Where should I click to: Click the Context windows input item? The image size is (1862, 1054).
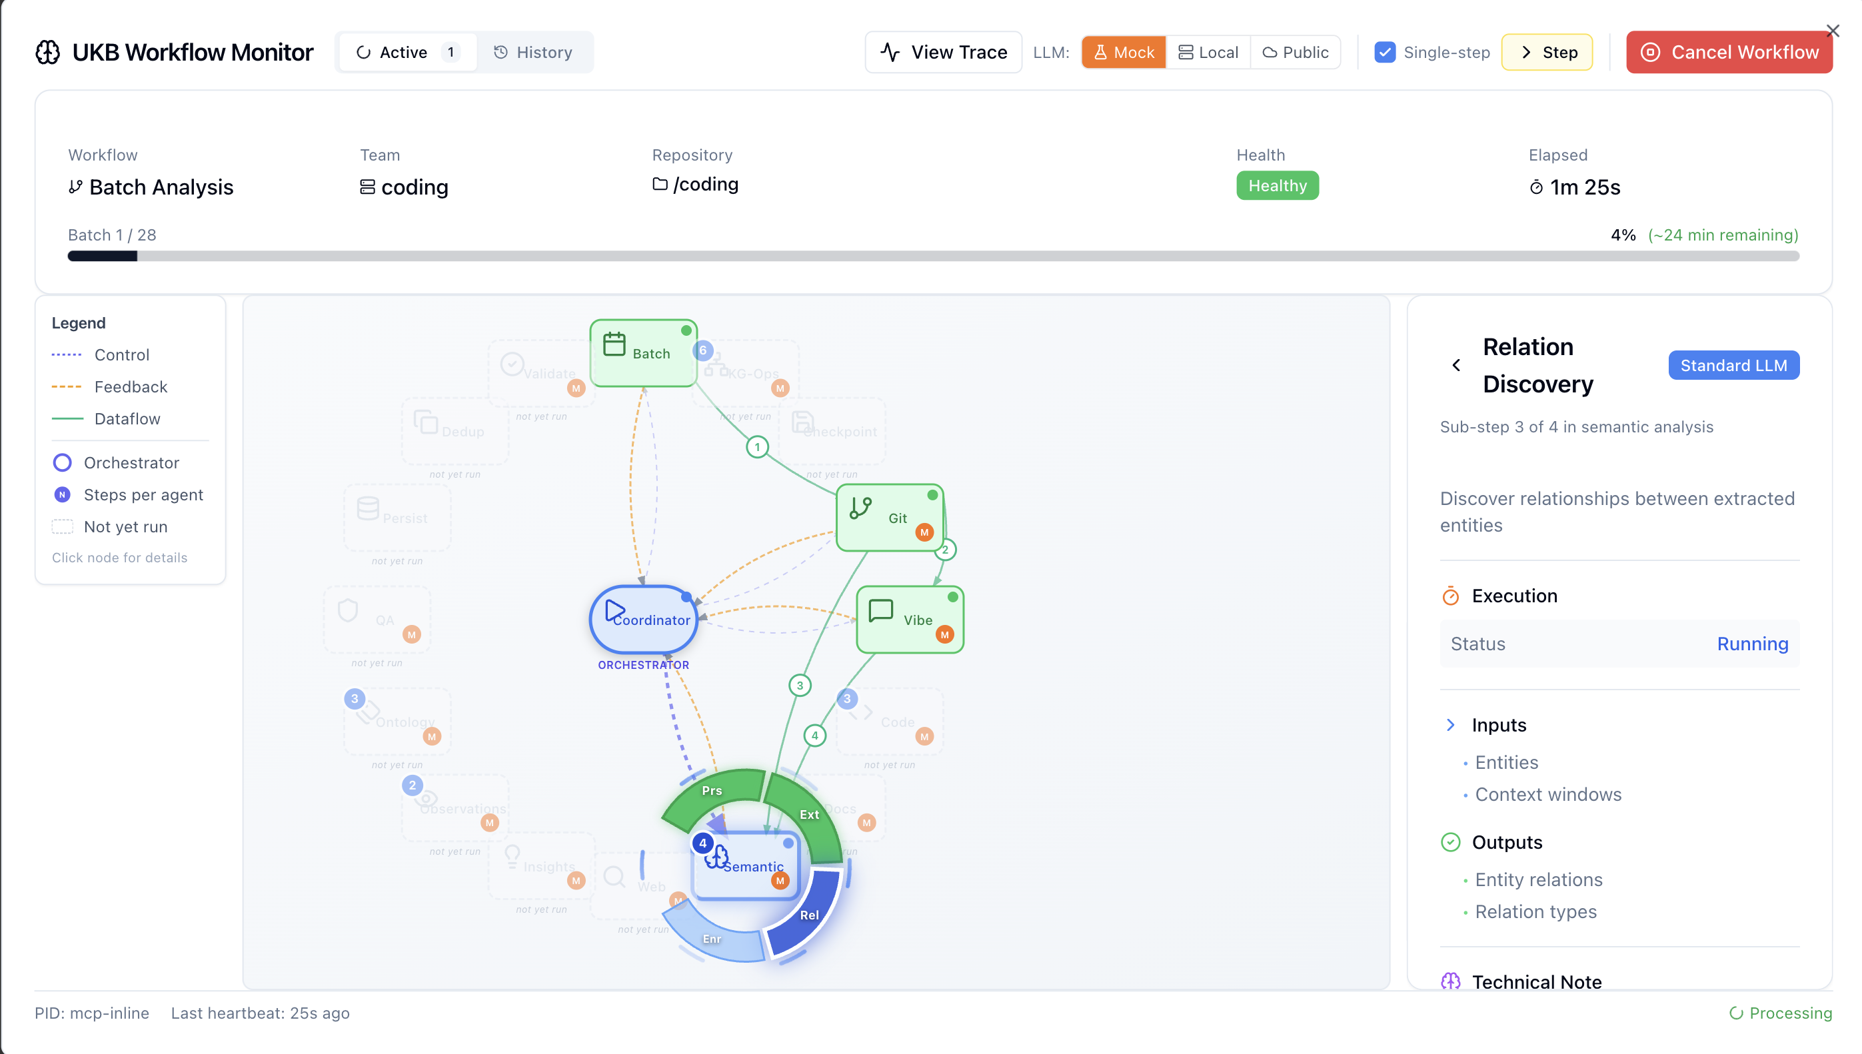1548,794
